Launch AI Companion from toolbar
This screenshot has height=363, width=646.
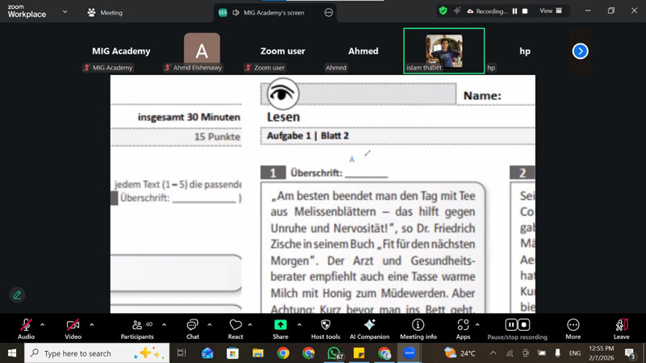point(370,326)
